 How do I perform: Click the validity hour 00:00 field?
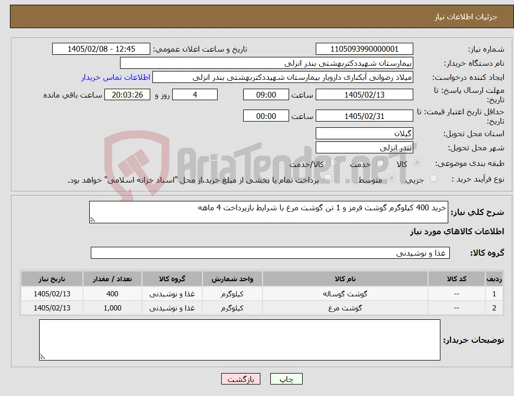click(x=266, y=116)
